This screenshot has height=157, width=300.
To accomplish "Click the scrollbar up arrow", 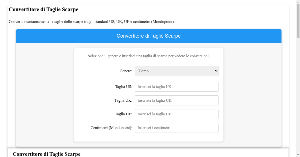I will click(298, 2).
